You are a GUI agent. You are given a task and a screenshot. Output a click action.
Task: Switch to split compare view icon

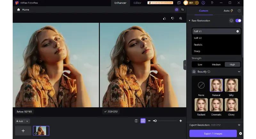[x=136, y=121]
